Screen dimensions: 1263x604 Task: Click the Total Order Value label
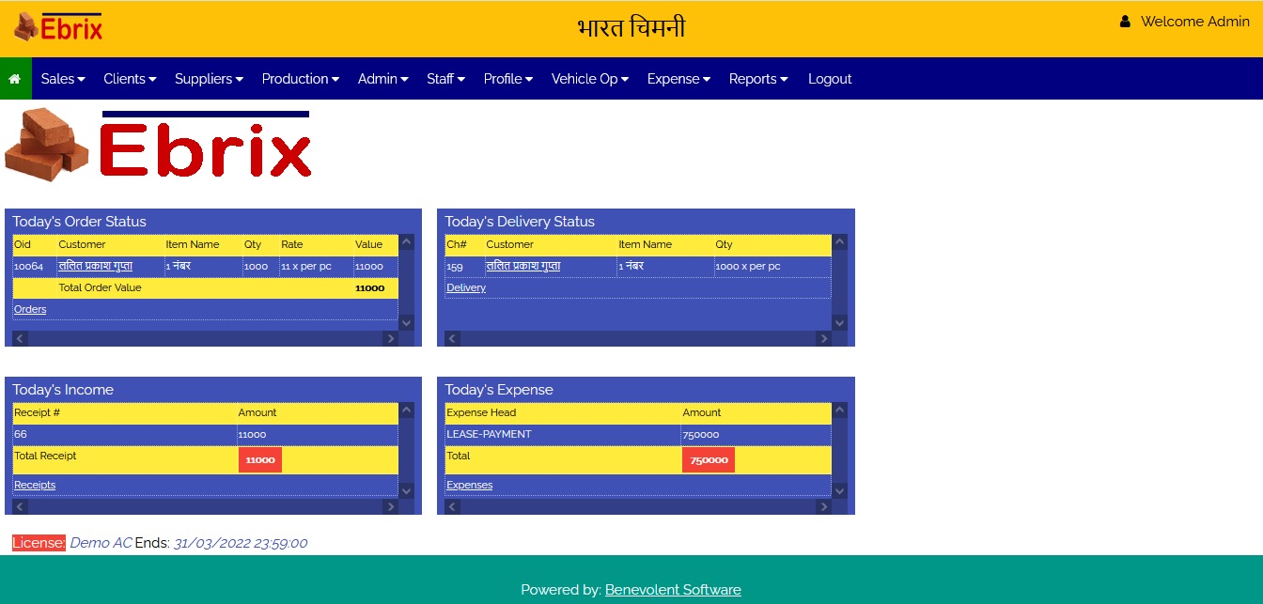pos(101,287)
